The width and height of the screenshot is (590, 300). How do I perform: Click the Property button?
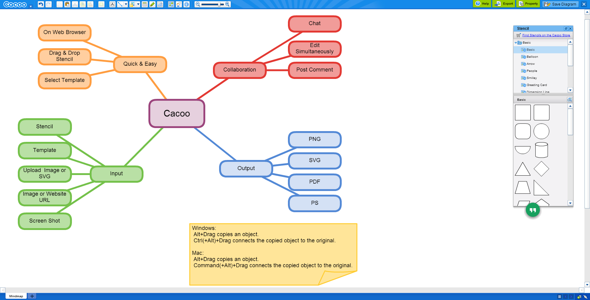[528, 4]
